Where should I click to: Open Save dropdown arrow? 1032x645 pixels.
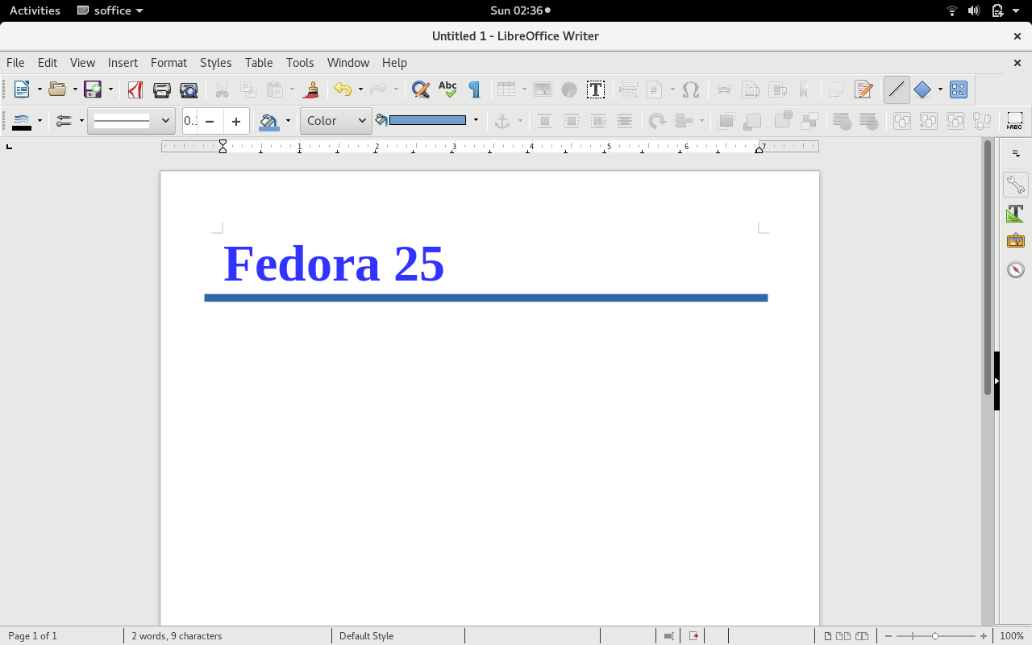coord(110,89)
